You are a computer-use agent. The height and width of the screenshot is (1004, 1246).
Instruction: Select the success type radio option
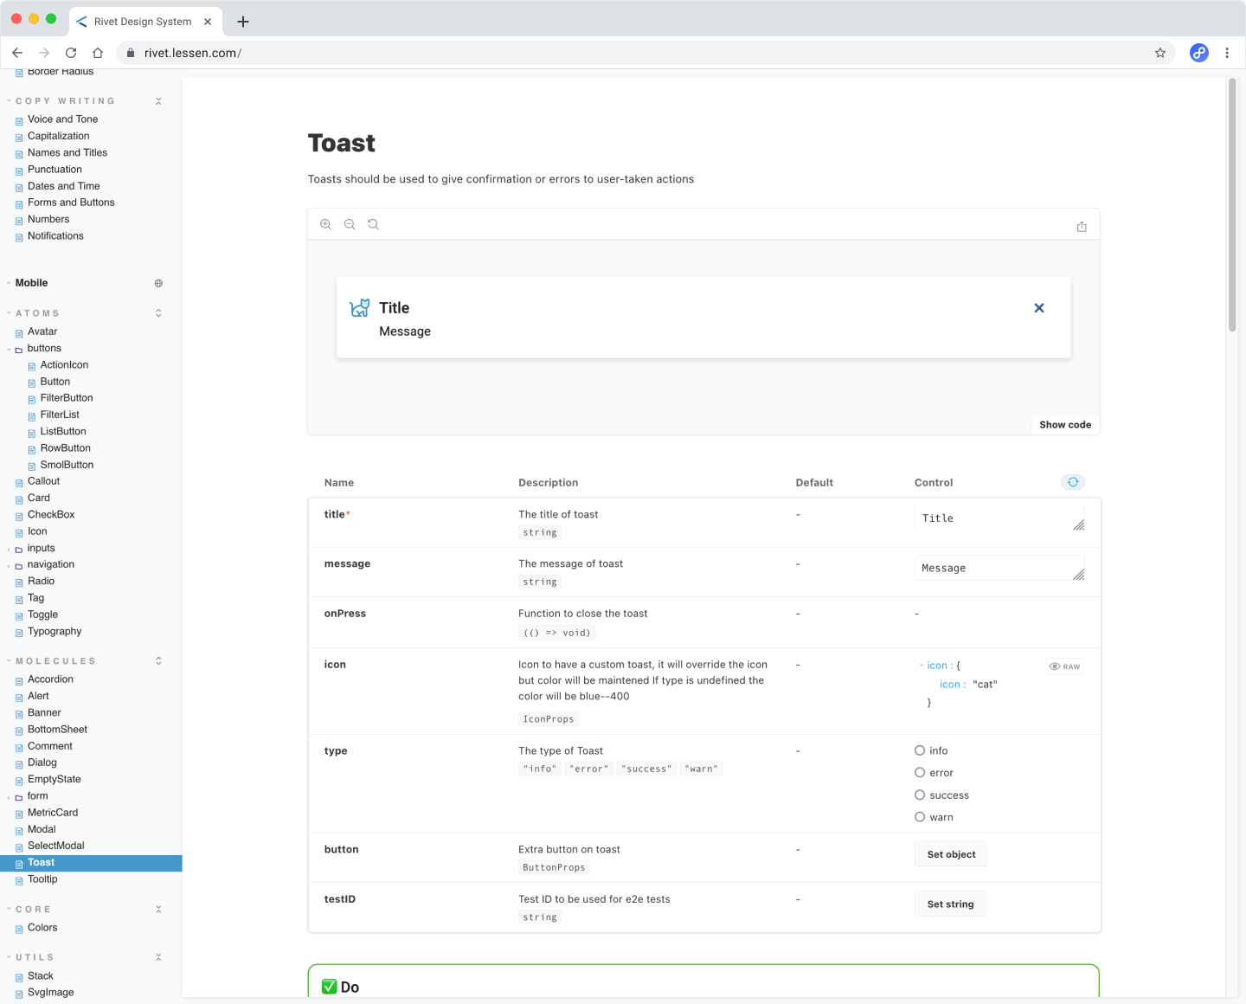click(x=920, y=795)
